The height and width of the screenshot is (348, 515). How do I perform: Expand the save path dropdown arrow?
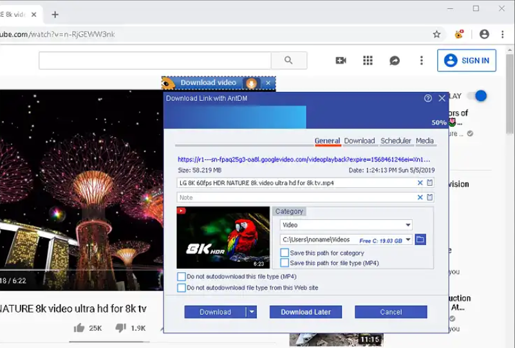(408, 240)
